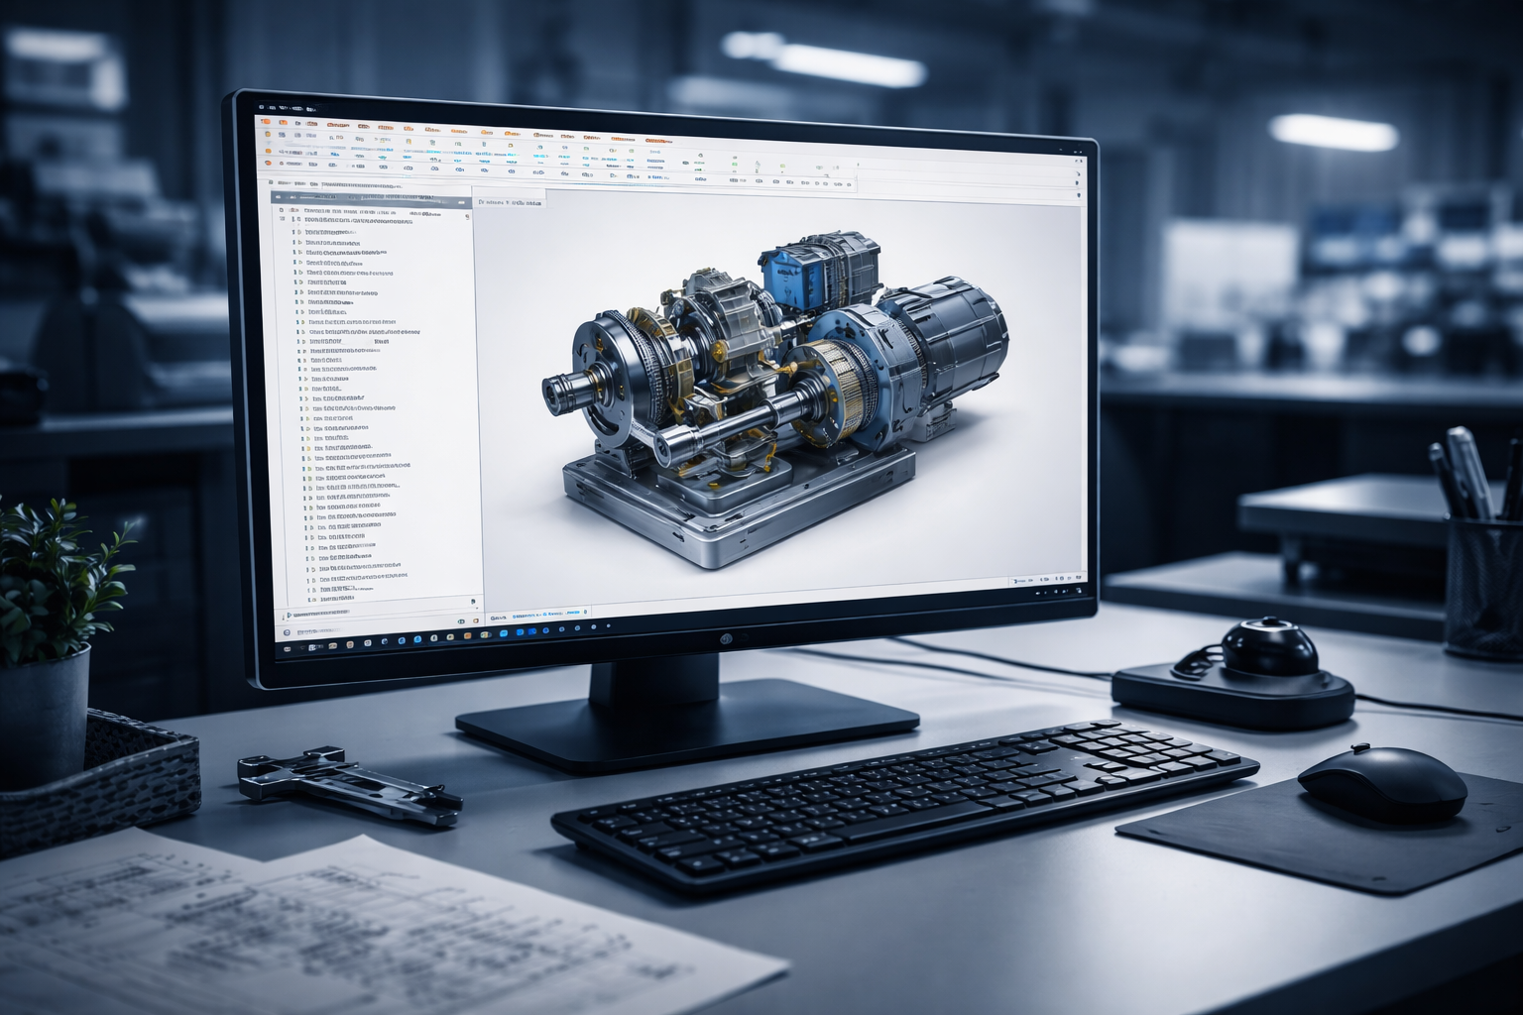Screen dimensions: 1523x1015
Task: Click the orange icon at the ribbon's far left
Action: [x=266, y=122]
